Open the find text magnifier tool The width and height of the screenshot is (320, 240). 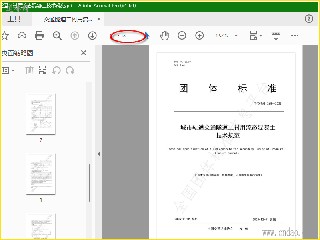(57, 36)
